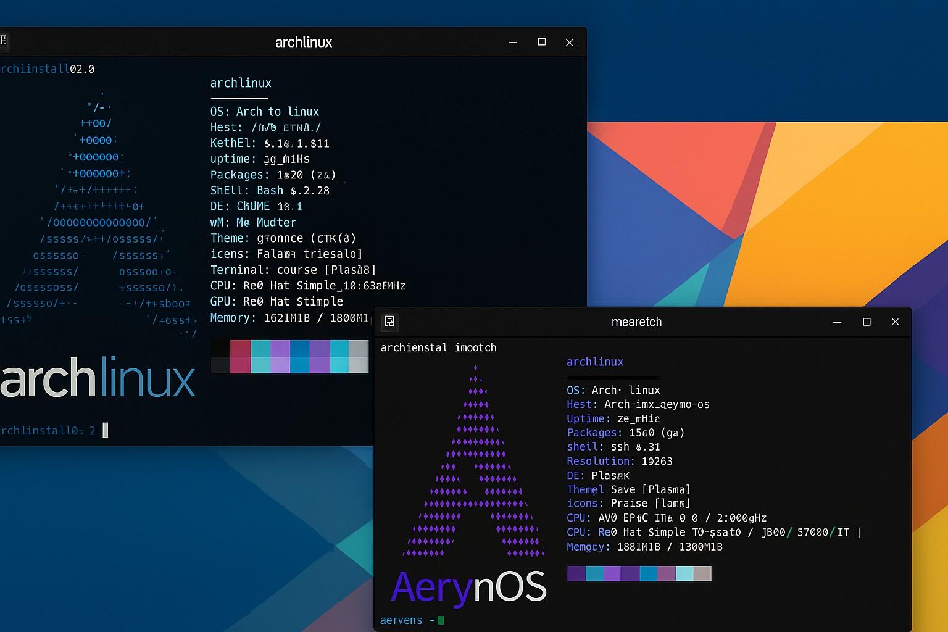The height and width of the screenshot is (632, 948).
Task: Minimize the mearetch terminal window
Action: click(837, 322)
